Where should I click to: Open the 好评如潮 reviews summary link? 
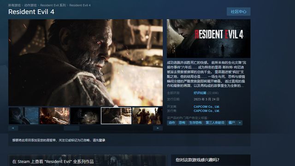click(200, 93)
